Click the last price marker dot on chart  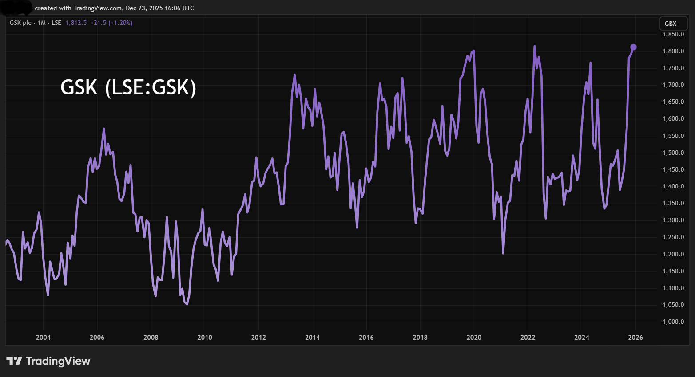click(x=634, y=46)
